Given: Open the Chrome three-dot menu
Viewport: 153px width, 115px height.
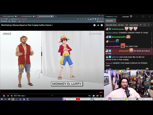Looking at the screenshot, I should (x=103, y=19).
